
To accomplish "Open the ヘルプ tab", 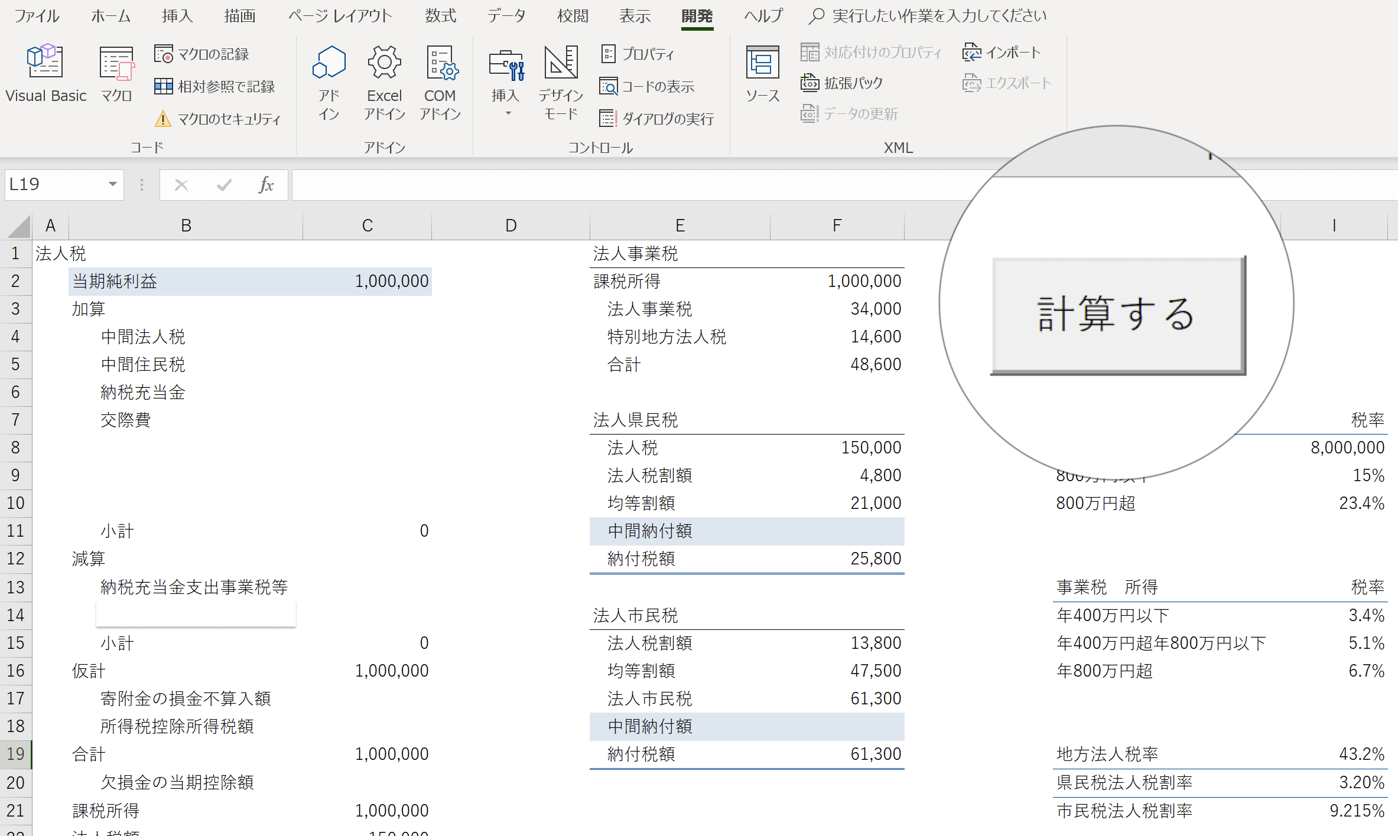I will (763, 16).
